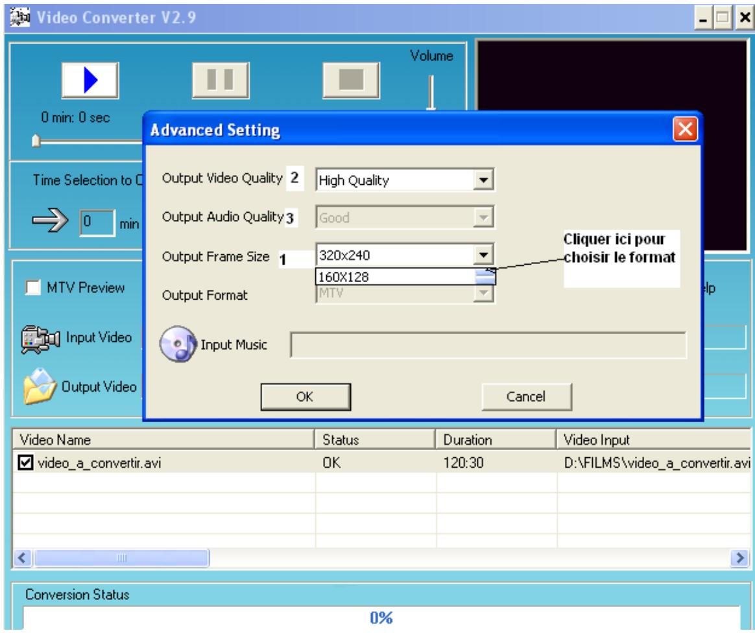Uncheck the video_a_convertir.avi row checkbox
The width and height of the screenshot is (755, 633).
click(x=25, y=462)
